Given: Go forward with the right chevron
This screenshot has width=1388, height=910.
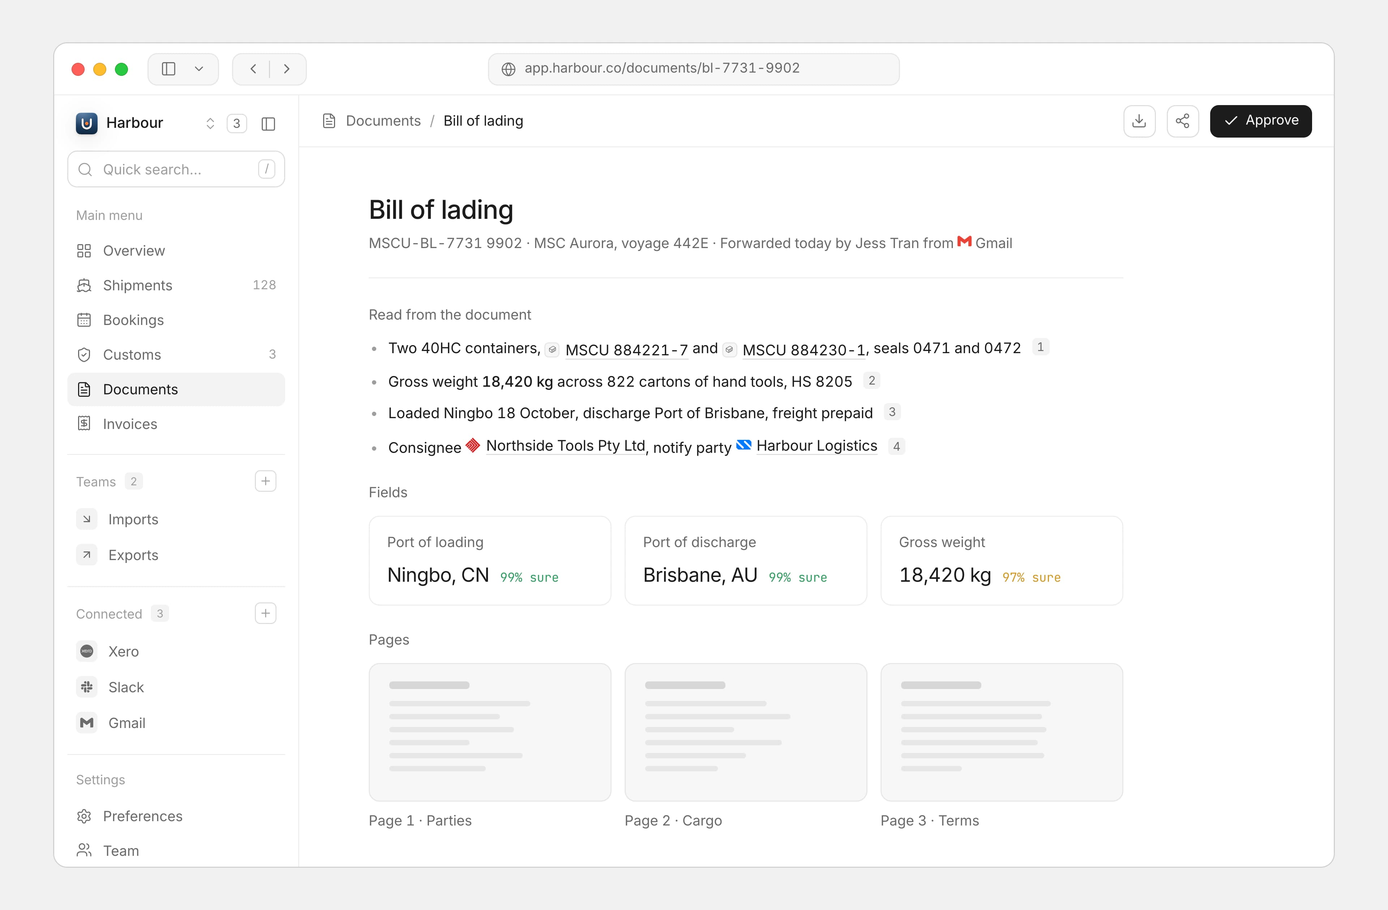Looking at the screenshot, I should (x=286, y=69).
